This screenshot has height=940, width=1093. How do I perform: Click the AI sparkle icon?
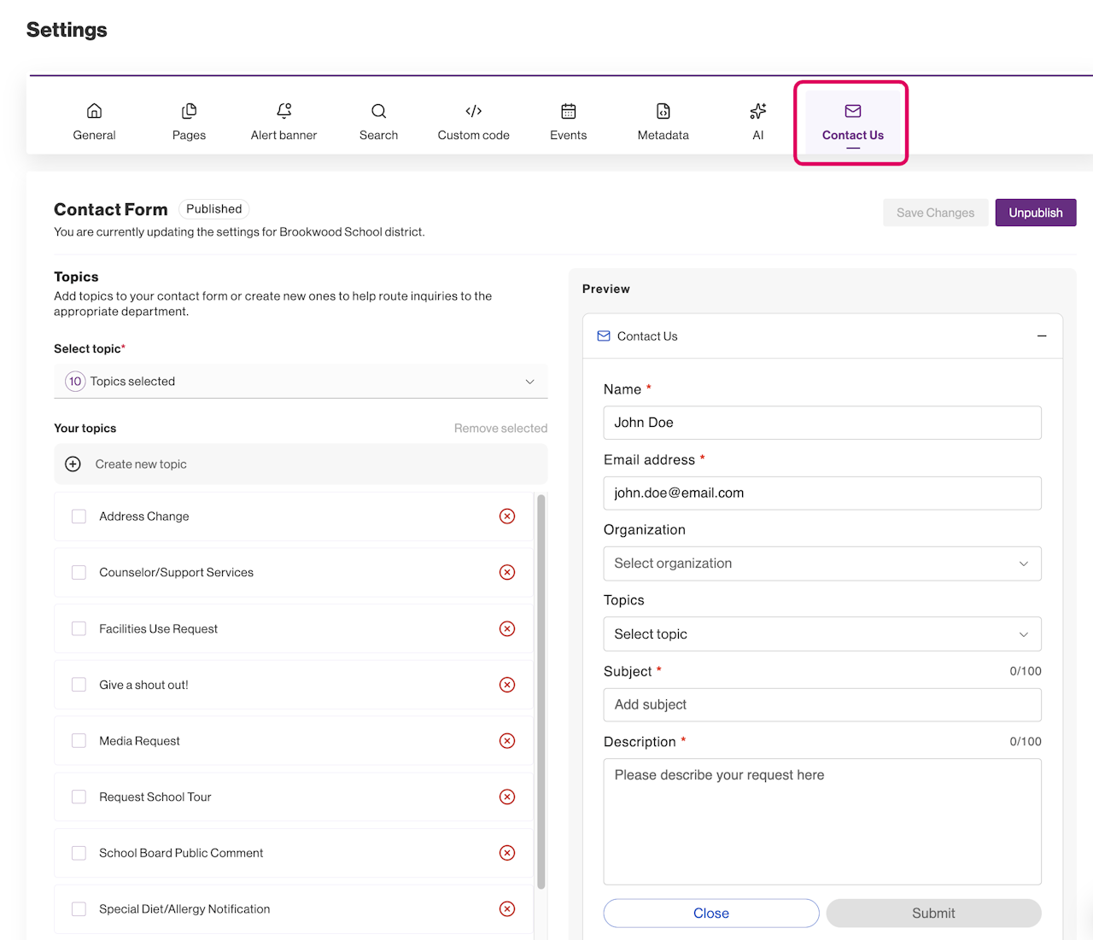coord(757,111)
